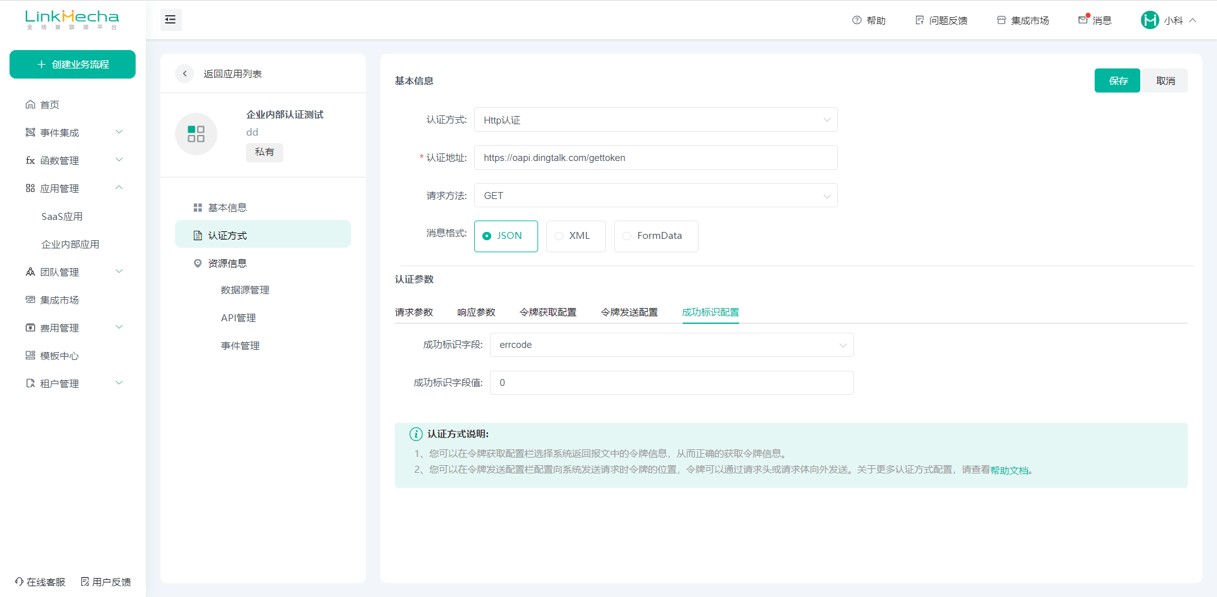Screen dimensions: 1217x597
Task: Click the back arrow to application list
Action: (x=184, y=74)
